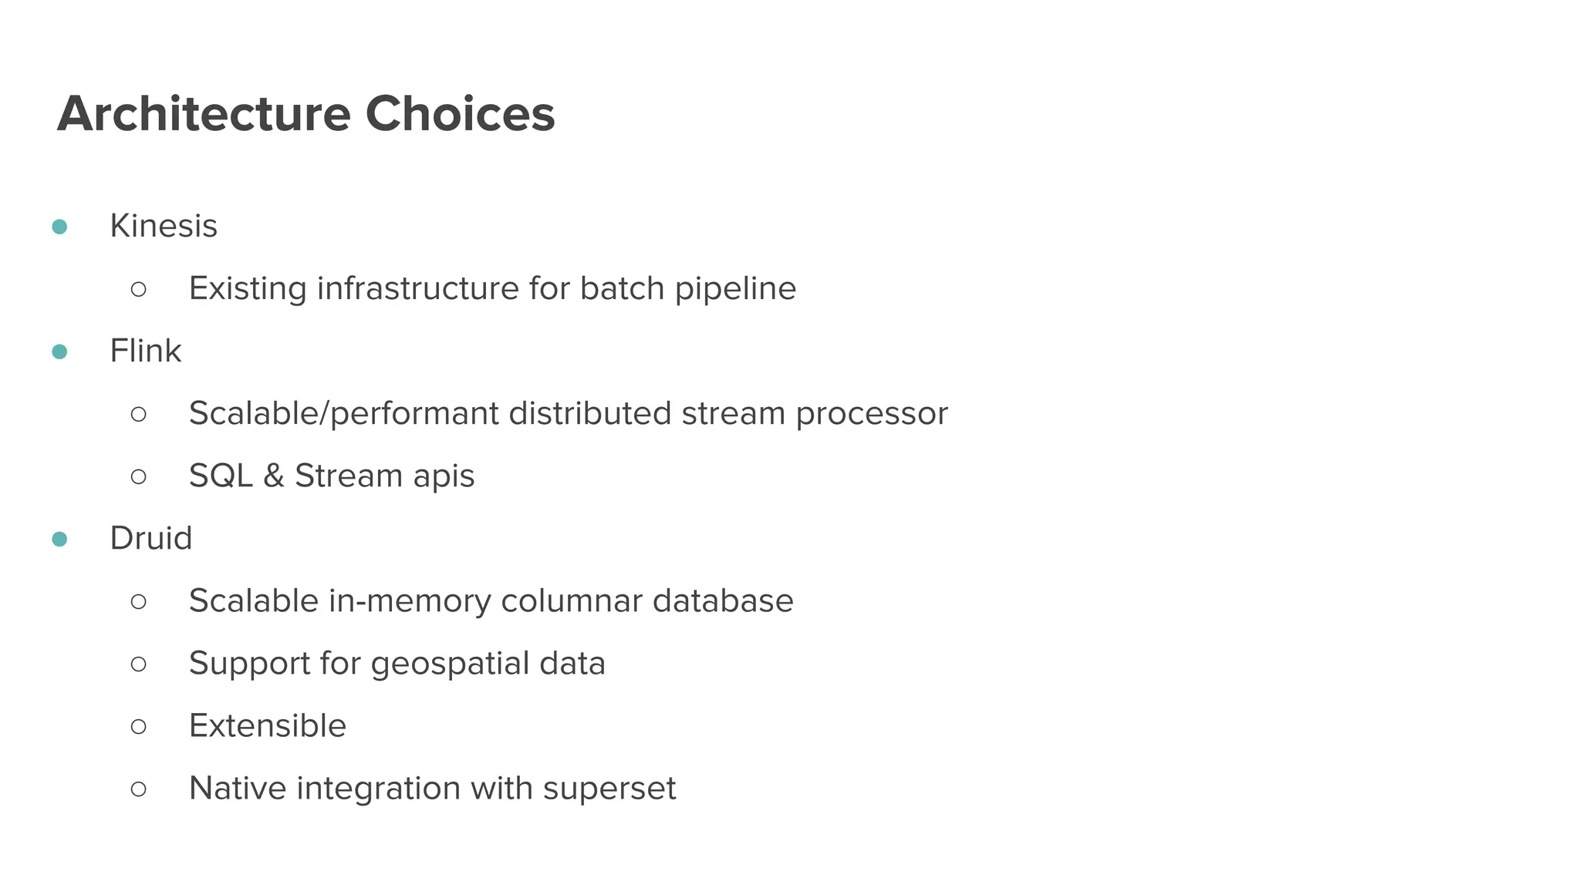The height and width of the screenshot is (888, 1580).
Task: Click the 'SQL & Stream apis' line
Action: (332, 476)
